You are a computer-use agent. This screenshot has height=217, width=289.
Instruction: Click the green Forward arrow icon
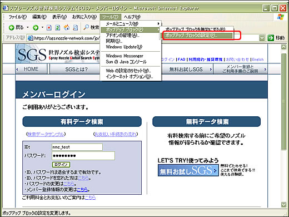pos(36,28)
